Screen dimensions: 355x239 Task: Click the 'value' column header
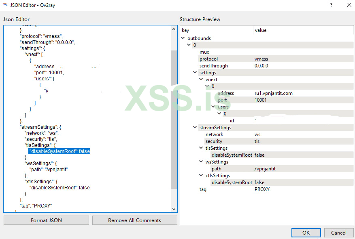303,30
